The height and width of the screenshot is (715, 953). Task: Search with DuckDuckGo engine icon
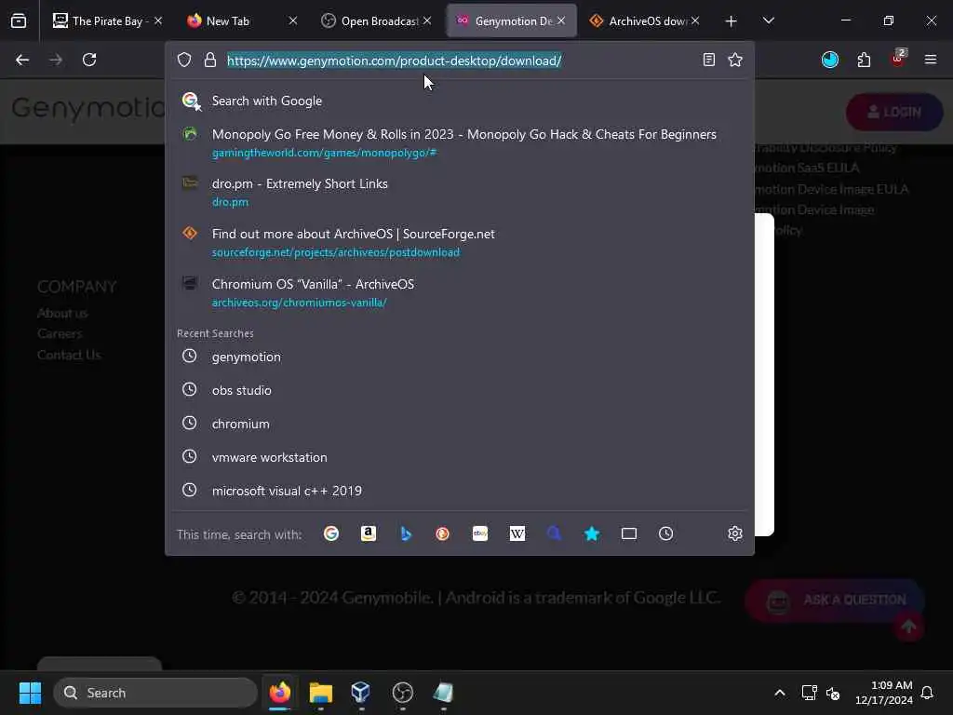tap(442, 533)
